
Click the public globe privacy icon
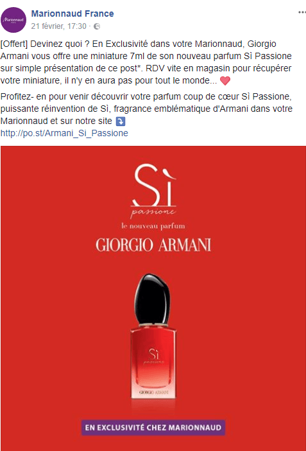pyautogui.click(x=97, y=26)
